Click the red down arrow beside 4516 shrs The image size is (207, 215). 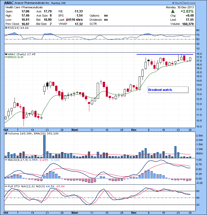point(67,20)
